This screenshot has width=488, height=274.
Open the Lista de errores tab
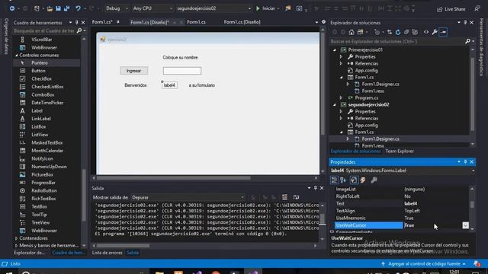pos(108,253)
